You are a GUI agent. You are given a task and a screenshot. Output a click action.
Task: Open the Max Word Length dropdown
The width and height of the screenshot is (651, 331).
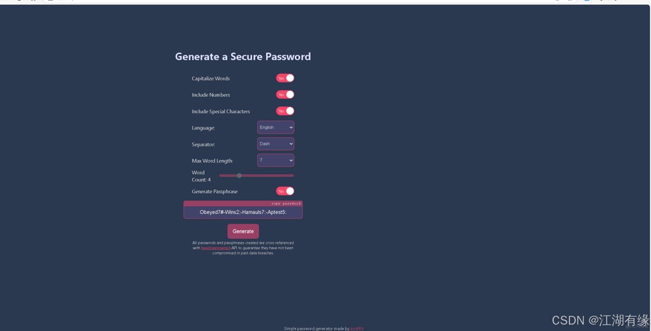(275, 160)
